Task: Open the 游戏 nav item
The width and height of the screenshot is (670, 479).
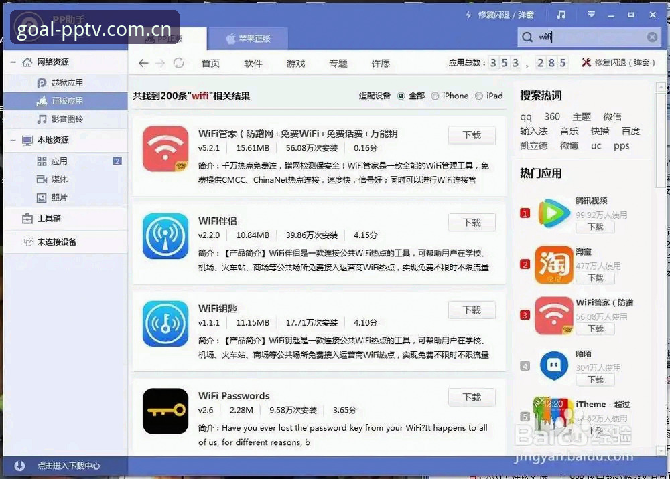Action: click(x=295, y=64)
